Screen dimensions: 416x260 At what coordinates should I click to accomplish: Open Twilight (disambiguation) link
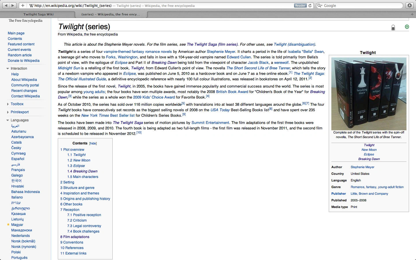click(x=295, y=44)
